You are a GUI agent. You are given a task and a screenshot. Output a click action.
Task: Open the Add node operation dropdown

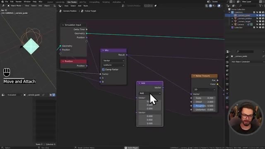[x=150, y=93]
